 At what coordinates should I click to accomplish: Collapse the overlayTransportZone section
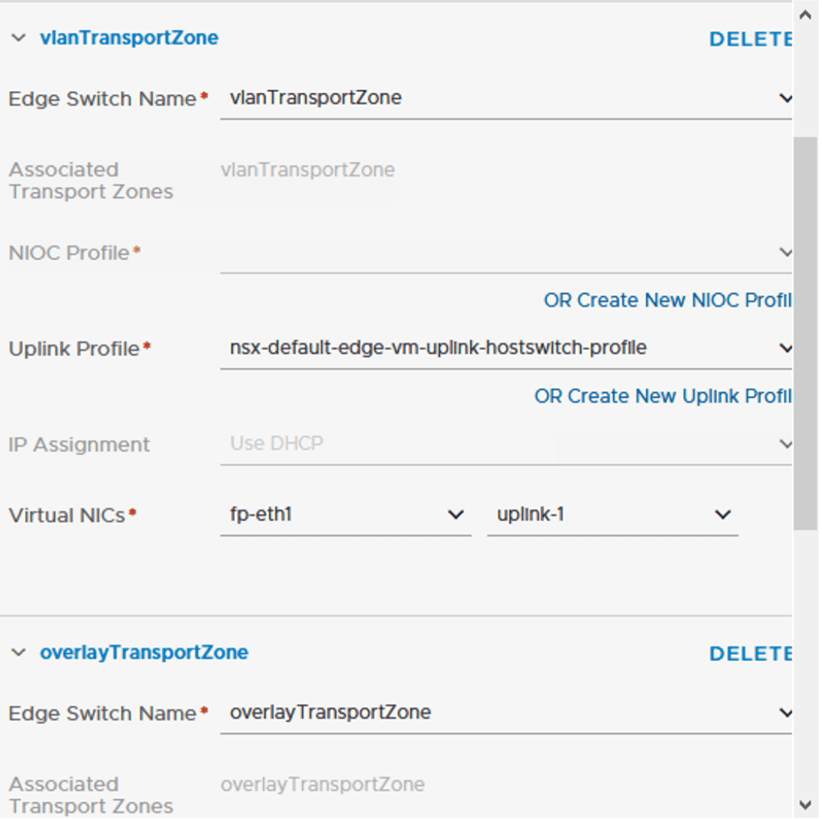18,652
